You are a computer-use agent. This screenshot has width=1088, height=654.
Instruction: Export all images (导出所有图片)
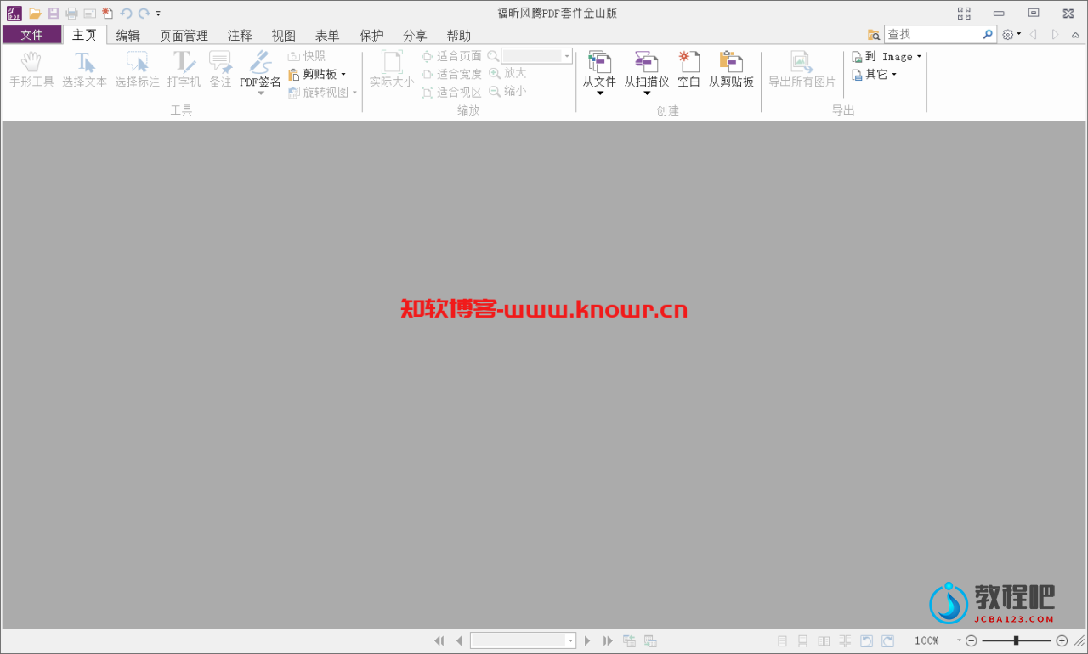(802, 70)
